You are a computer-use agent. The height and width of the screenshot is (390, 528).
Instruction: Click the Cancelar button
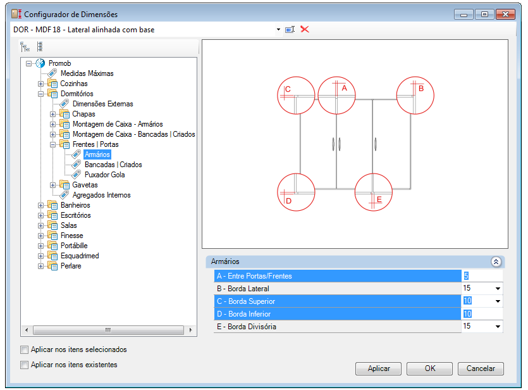(481, 368)
